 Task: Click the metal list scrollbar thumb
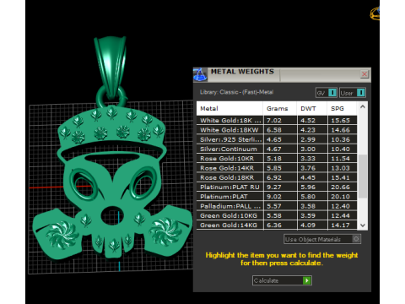click(x=363, y=176)
